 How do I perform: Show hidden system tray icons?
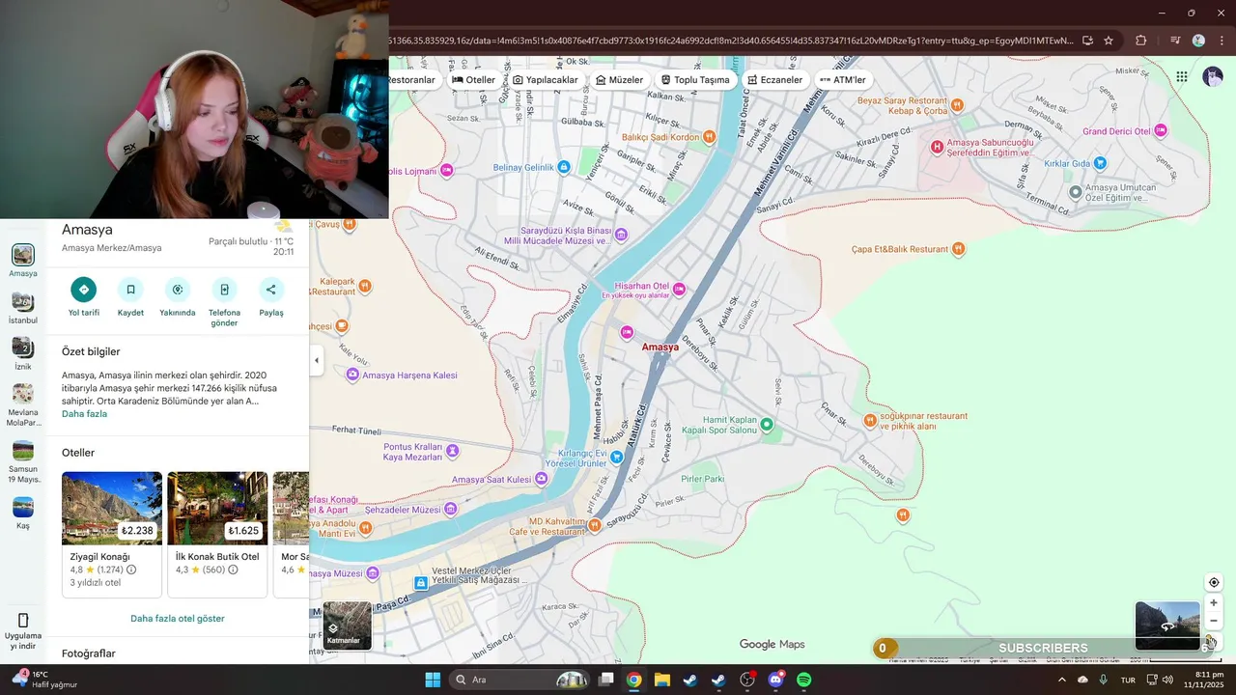1062,680
